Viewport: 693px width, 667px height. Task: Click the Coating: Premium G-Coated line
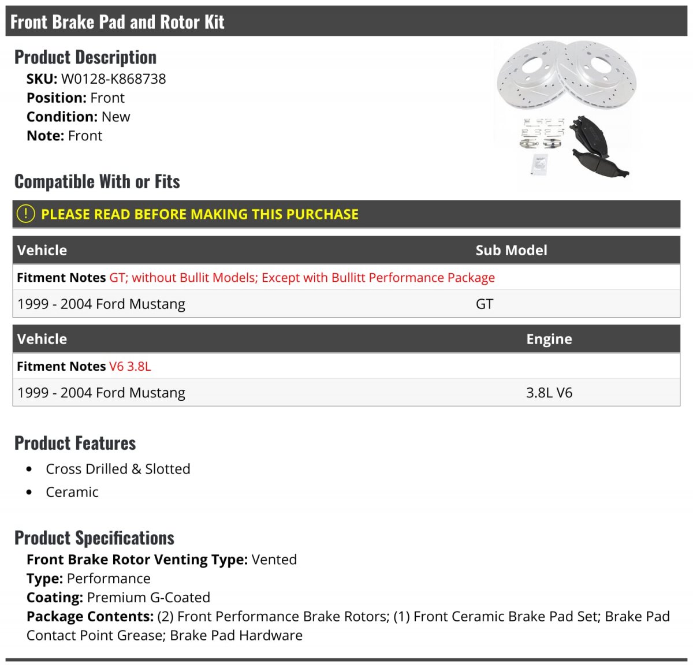[x=118, y=598]
